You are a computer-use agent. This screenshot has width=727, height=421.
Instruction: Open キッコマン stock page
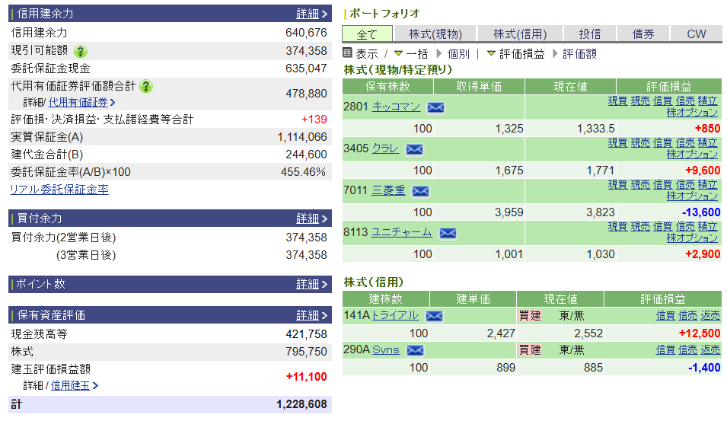point(397,107)
